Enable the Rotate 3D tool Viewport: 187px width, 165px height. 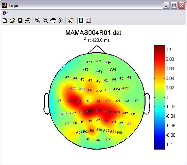click(x=61, y=20)
